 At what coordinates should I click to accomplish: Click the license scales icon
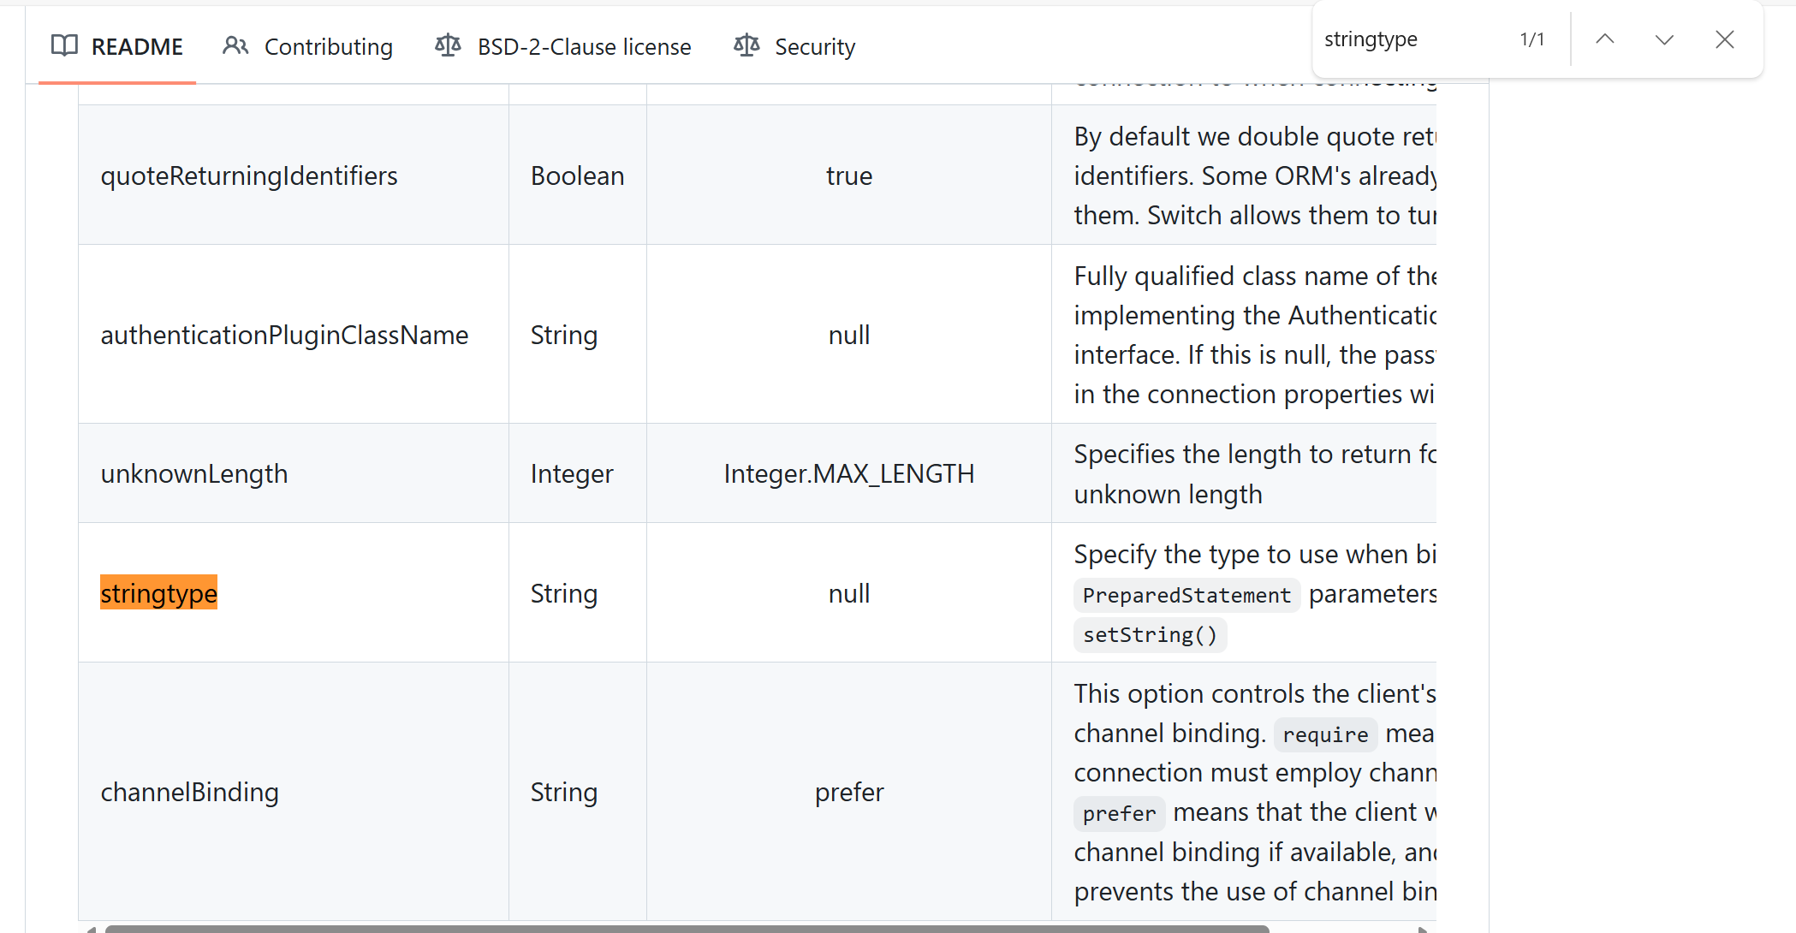[x=448, y=45]
